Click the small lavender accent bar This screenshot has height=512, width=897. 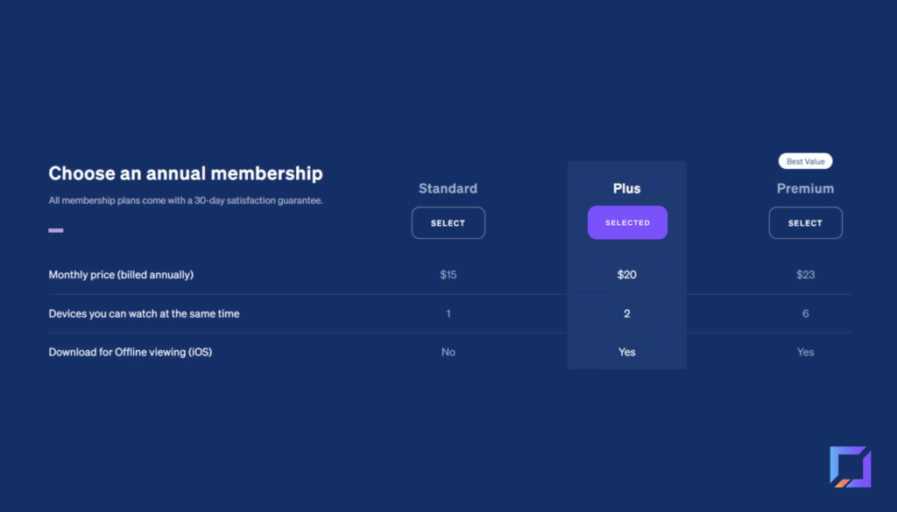55,230
